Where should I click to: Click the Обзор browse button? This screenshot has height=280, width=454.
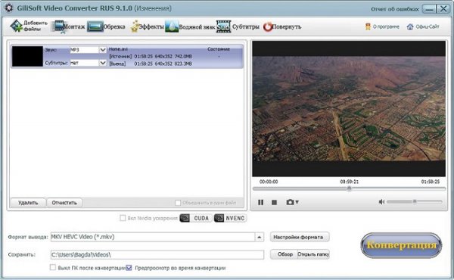click(284, 254)
